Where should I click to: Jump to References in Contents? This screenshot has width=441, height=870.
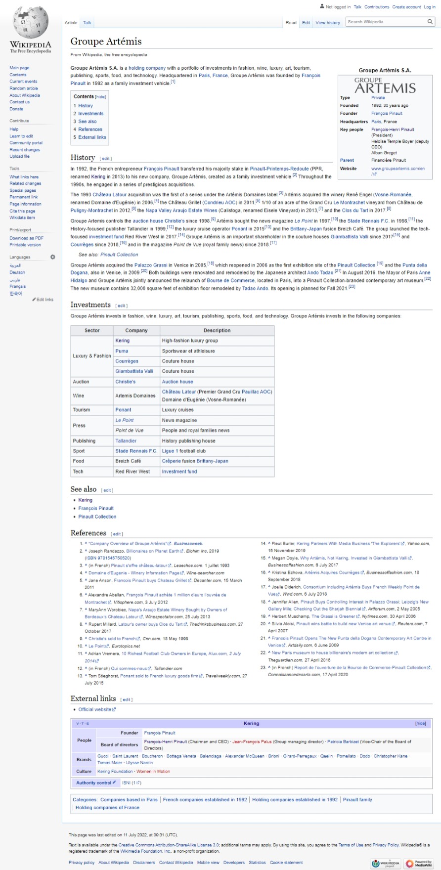pos(90,130)
